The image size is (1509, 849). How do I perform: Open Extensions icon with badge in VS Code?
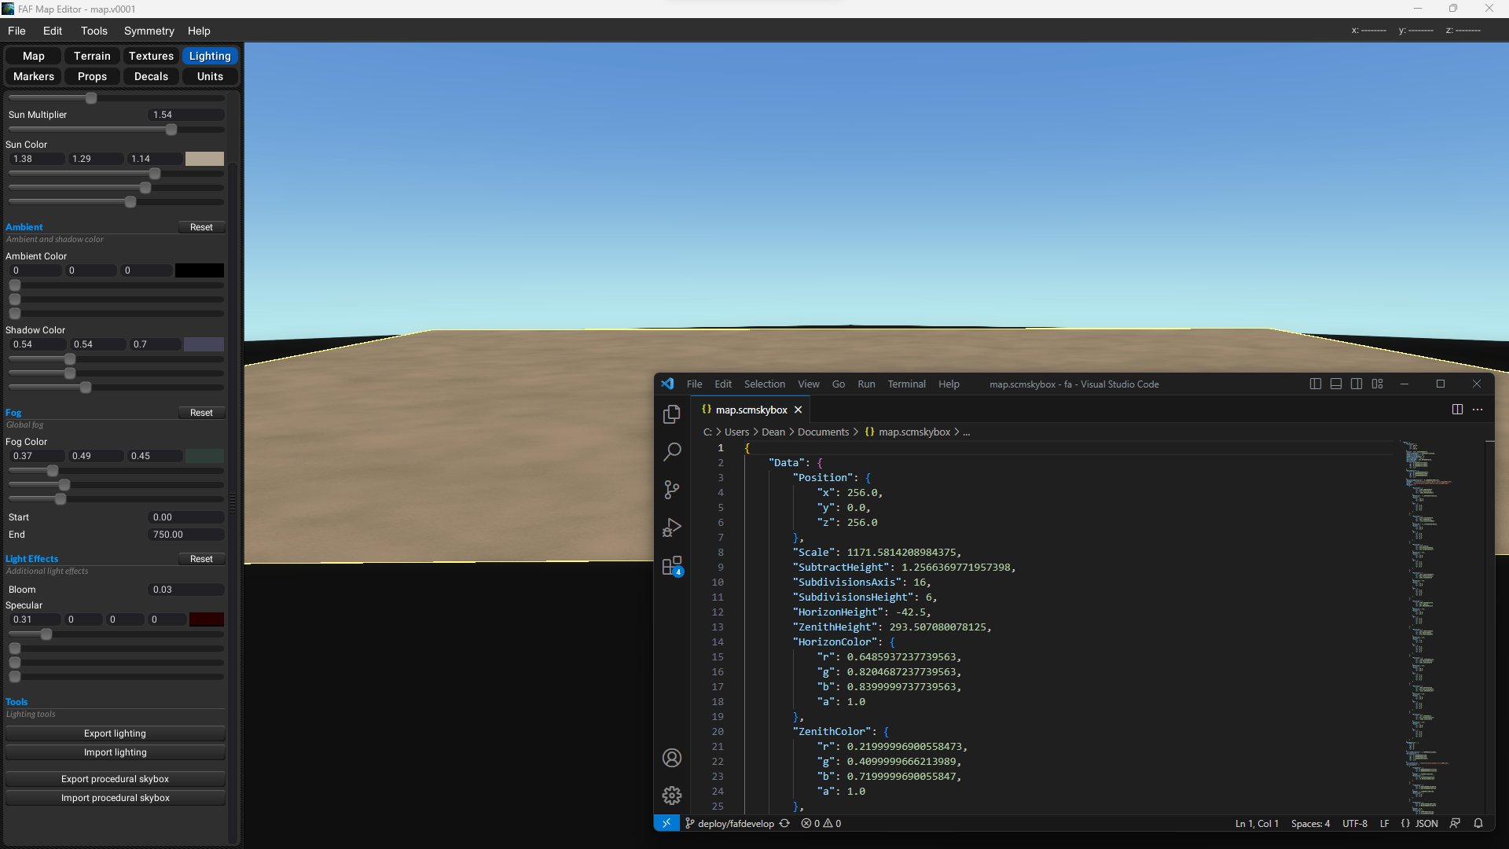coord(672,566)
